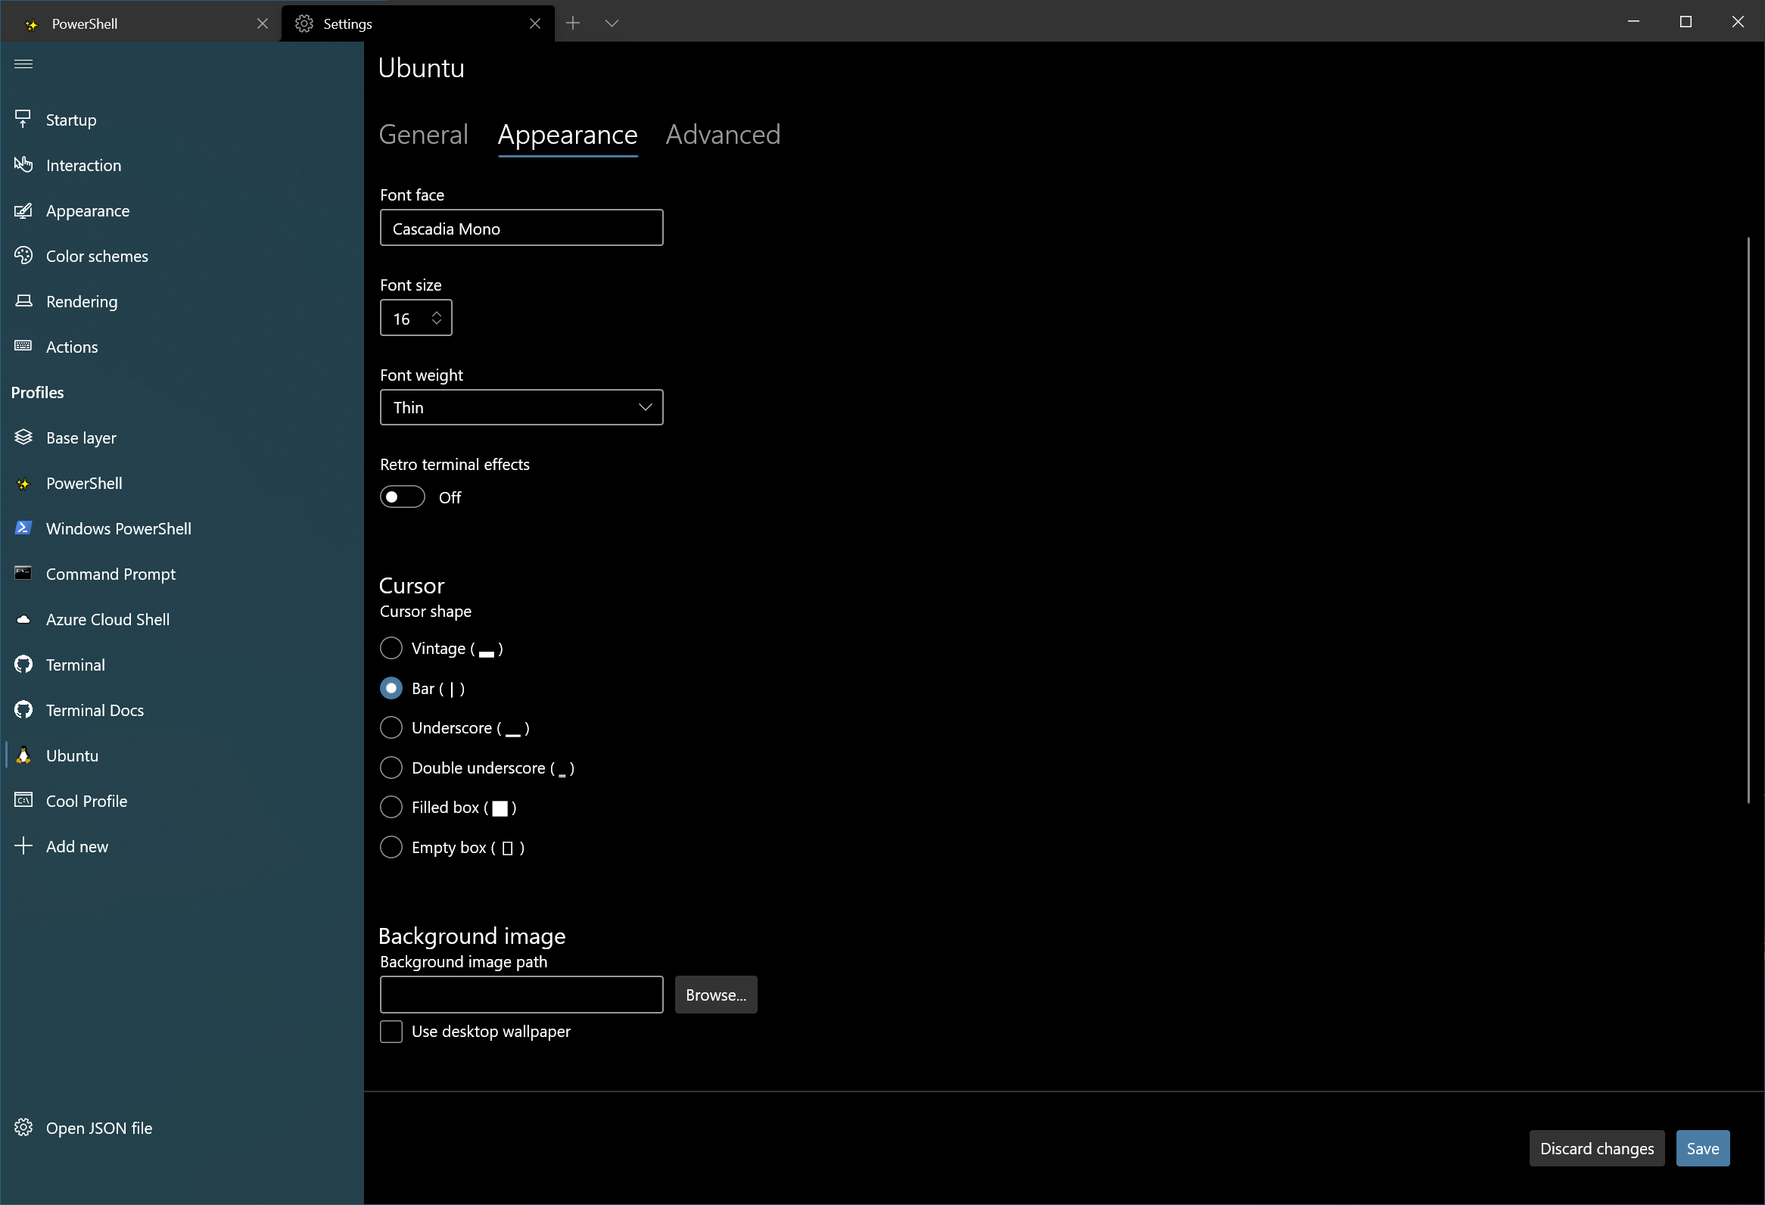This screenshot has height=1205, width=1765.
Task: Switch to the General tab
Action: pos(423,135)
